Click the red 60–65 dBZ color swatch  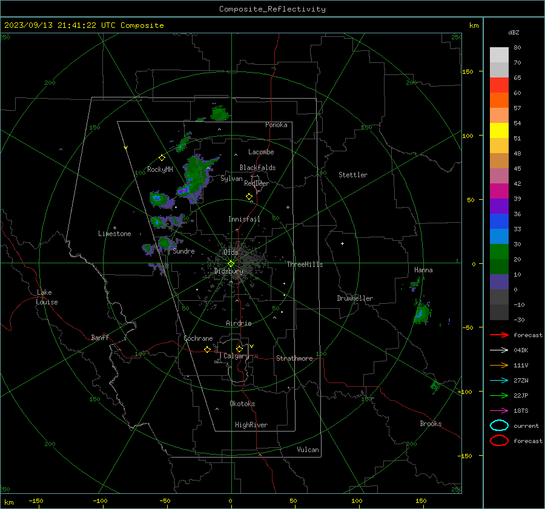(499, 85)
